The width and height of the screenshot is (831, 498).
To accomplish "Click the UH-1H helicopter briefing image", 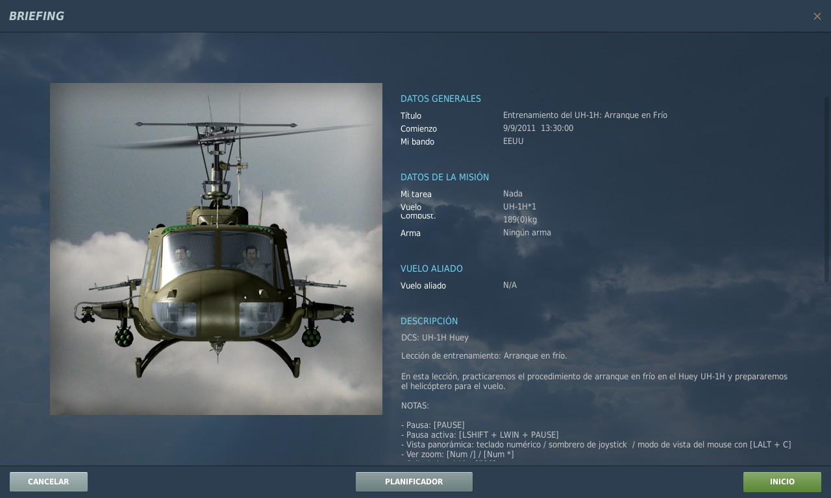I will coord(216,249).
